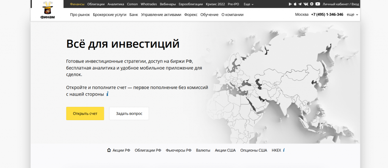Click the info icon after 'с нашей стороны'

click(x=107, y=94)
